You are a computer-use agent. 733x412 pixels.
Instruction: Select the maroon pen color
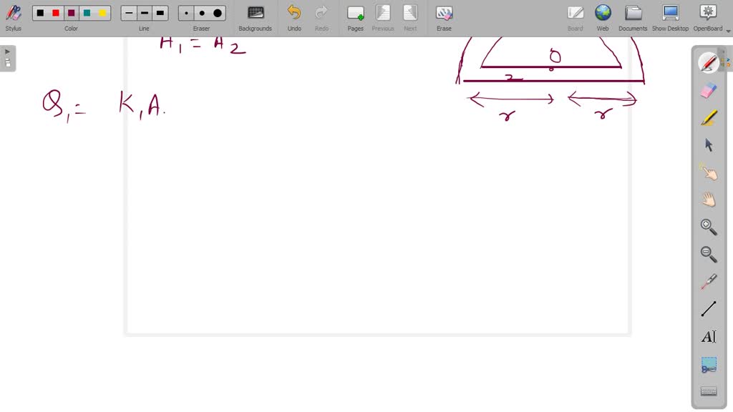pos(71,13)
